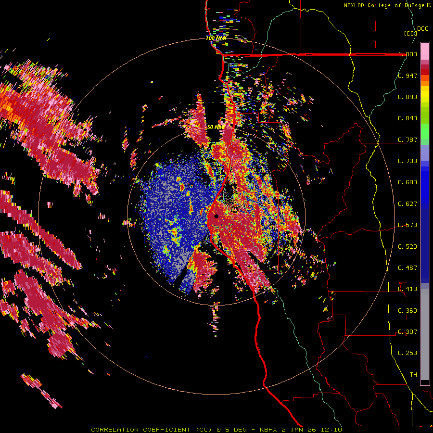The image size is (433, 433).
Task: Click the 0.787 scale value
Action: 408,140
